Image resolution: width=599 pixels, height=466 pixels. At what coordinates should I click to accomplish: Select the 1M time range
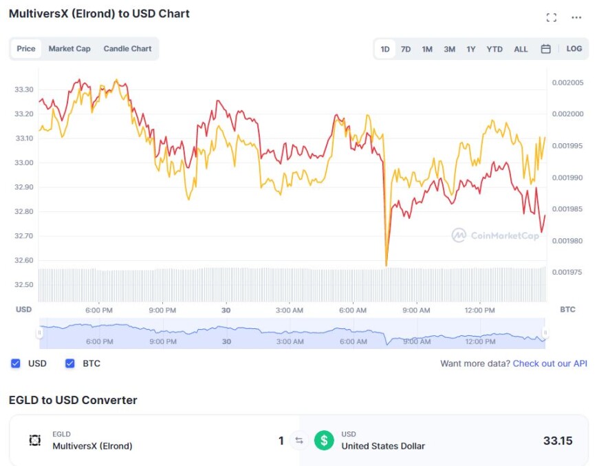pyautogui.click(x=427, y=50)
